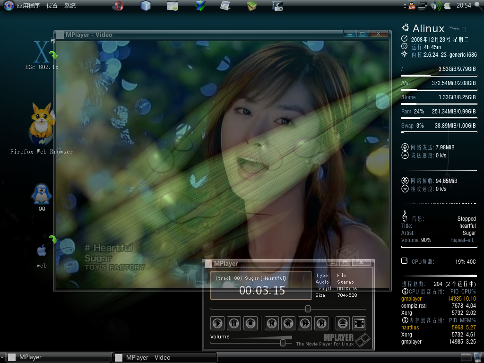Click the Length: 00:05:06 info in MPlayer
Viewport: 484px width, 363px height.
tap(336, 289)
